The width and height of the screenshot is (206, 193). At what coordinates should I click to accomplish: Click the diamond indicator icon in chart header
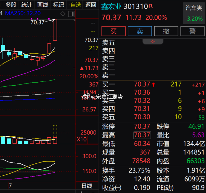(x=63, y=14)
